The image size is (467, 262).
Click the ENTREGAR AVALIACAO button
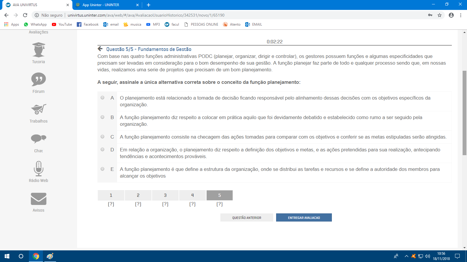304,218
